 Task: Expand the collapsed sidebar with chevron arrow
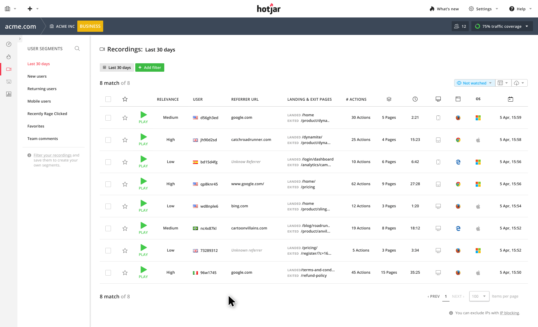click(x=20, y=39)
